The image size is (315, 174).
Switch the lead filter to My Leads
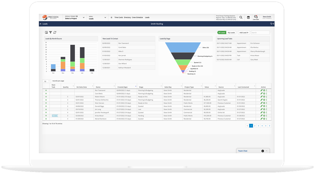[x=231, y=32]
